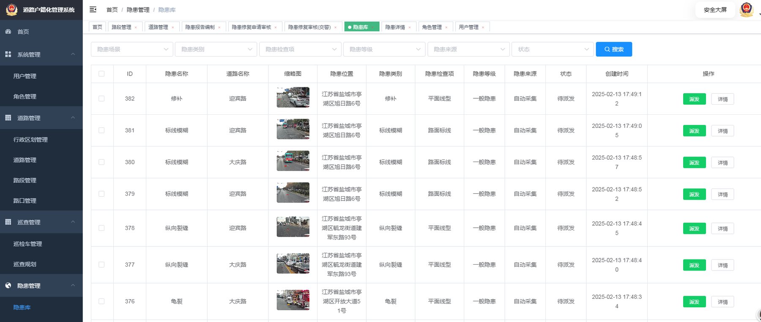761x322 pixels.
Task: Open the 隐患检查项 dropdown filter
Action: [x=300, y=49]
